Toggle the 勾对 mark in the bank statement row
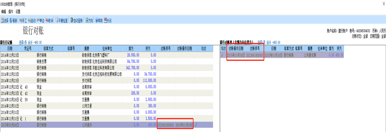Image resolution: width=386 pixels, height=132 pixels. click(223, 55)
